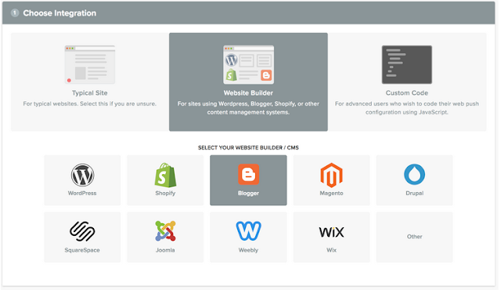501x290 pixels.
Task: Click the Weebly label text
Action: click(x=248, y=250)
